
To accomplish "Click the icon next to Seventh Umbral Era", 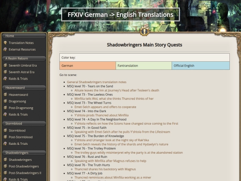I will (5, 65).
